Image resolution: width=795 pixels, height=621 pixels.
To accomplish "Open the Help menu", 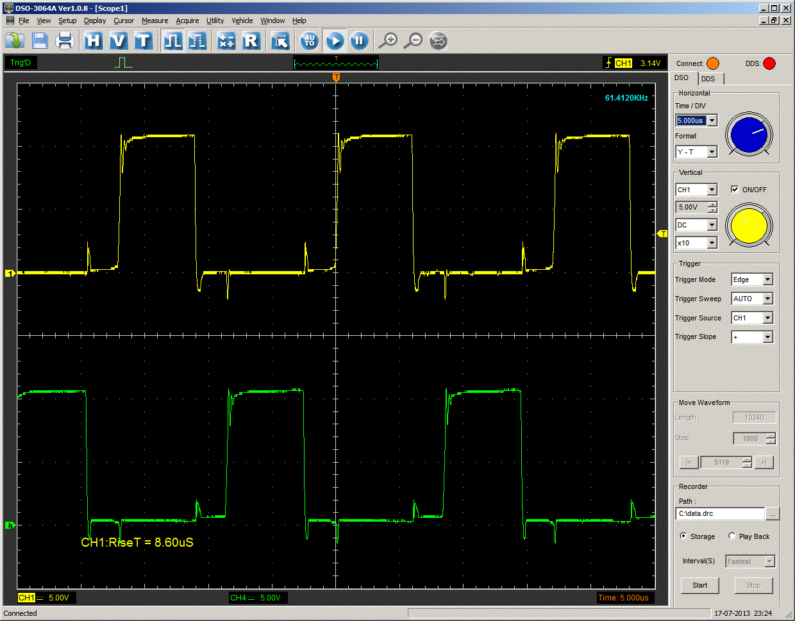I will coord(299,21).
